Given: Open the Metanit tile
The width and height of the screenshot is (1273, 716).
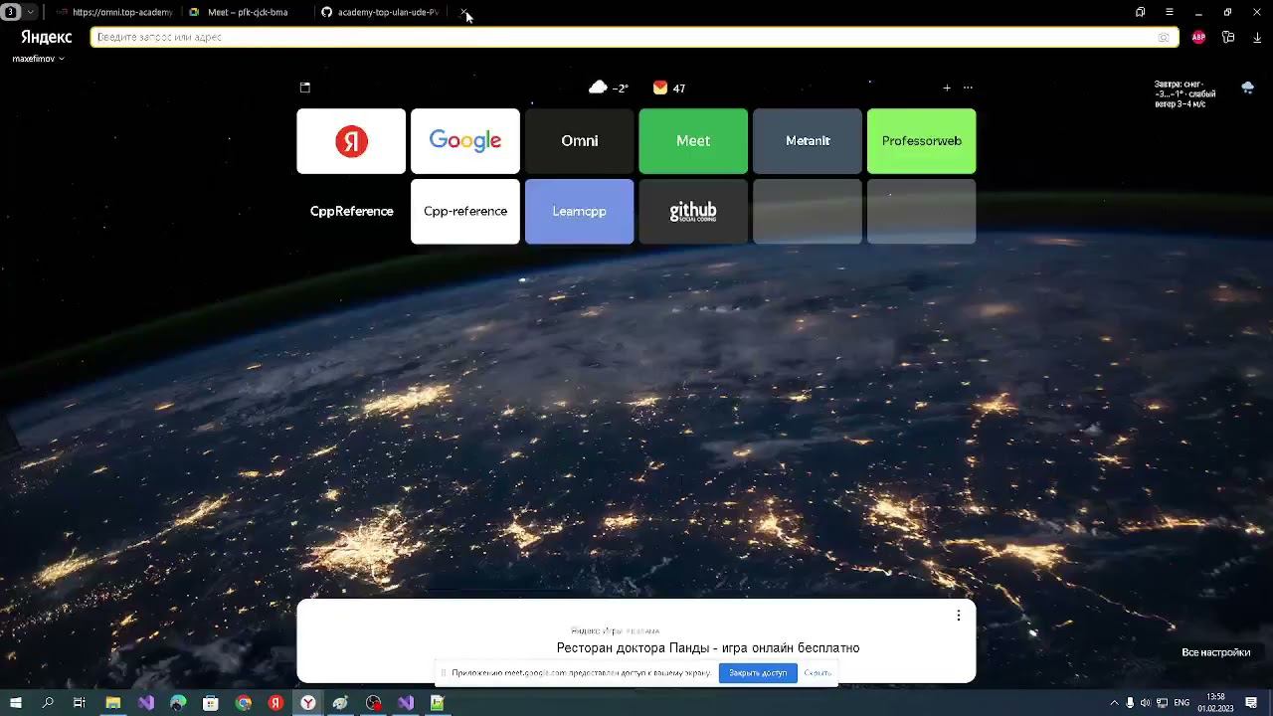Looking at the screenshot, I should pyautogui.click(x=808, y=141).
